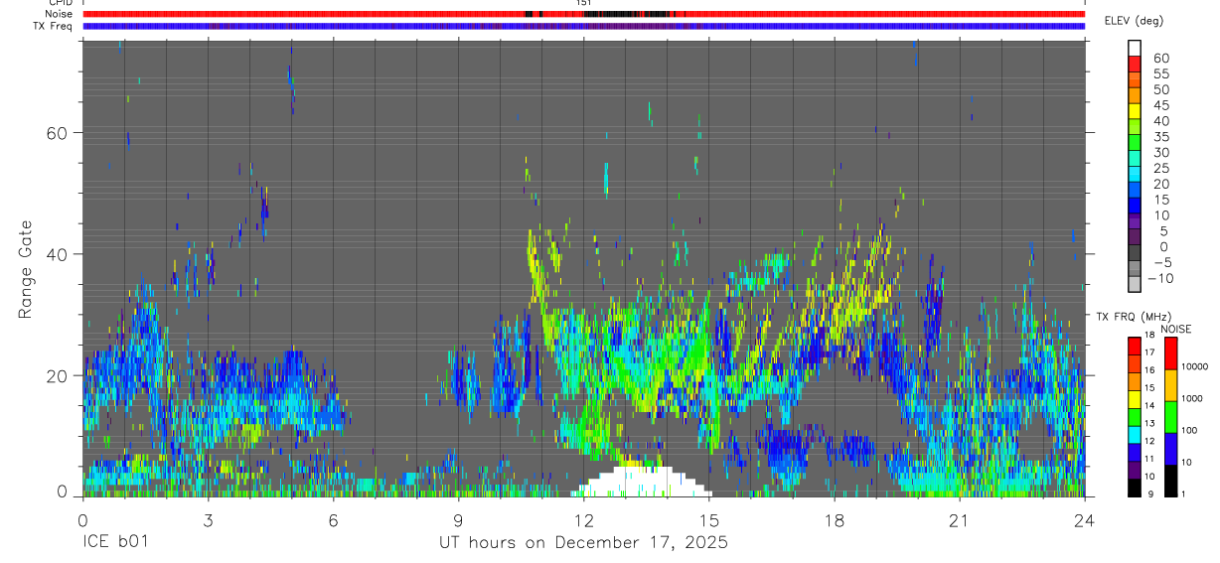
Task: Click the green 30–35 degree elevation swatch
Action: coord(1135,142)
